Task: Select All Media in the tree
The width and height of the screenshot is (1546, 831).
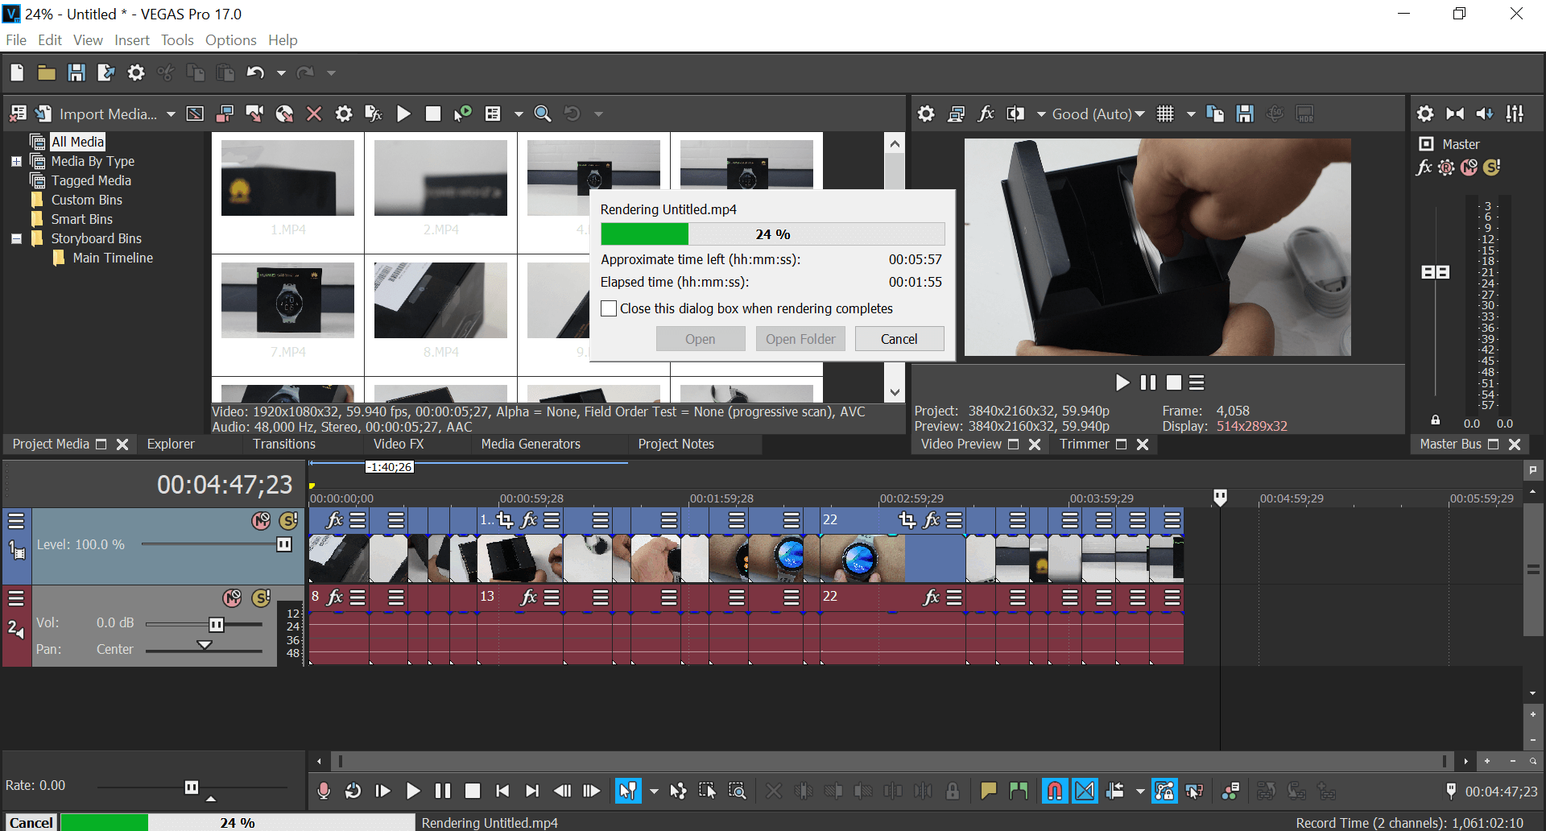Action: tap(77, 142)
